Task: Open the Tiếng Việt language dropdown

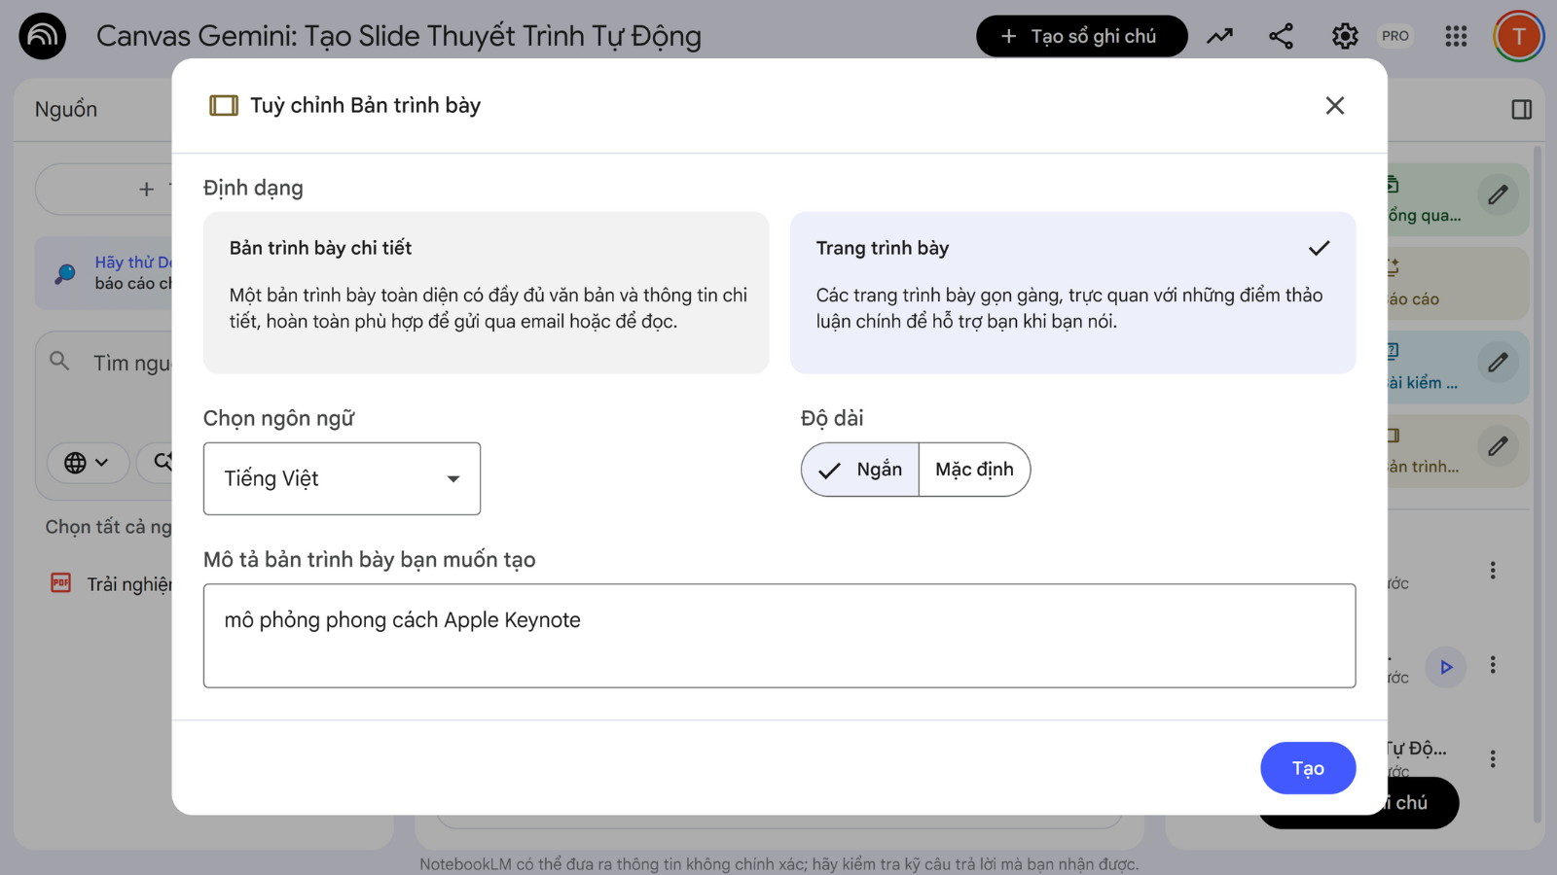Action: (342, 478)
